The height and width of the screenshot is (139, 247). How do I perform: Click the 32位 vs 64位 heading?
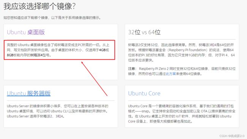(144, 32)
